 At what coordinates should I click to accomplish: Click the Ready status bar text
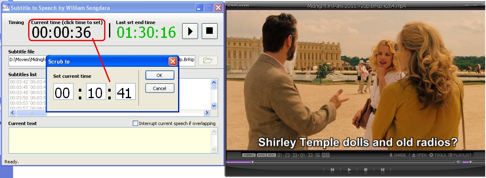[11, 162]
